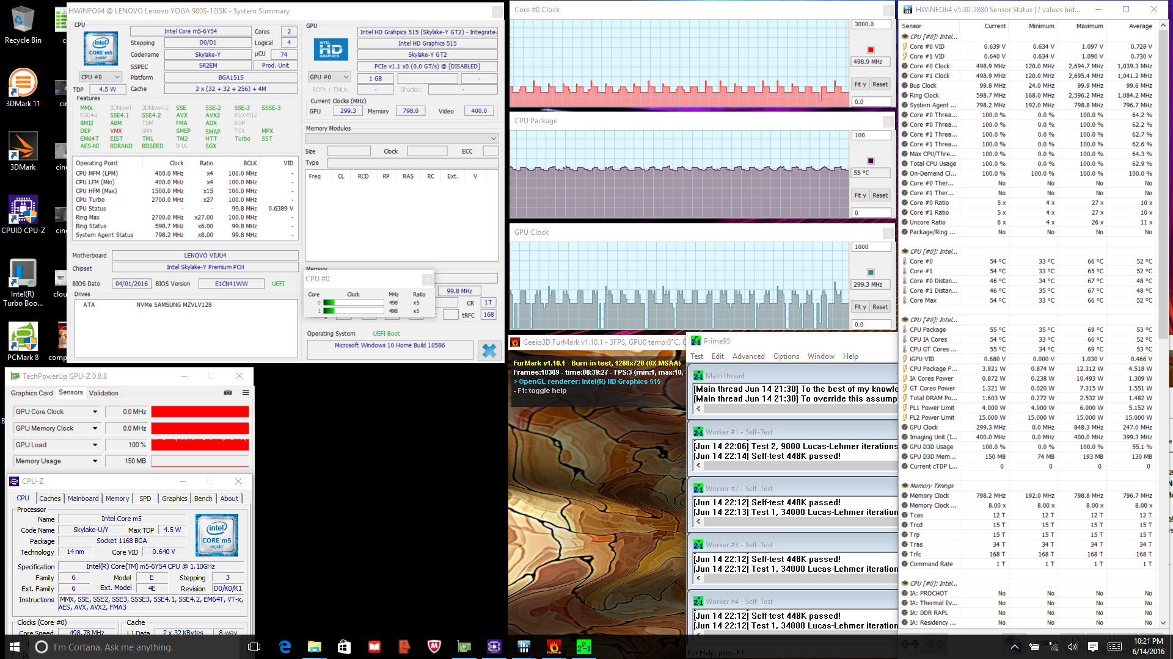Click red color swatch in Core #0 Clock

(x=871, y=49)
